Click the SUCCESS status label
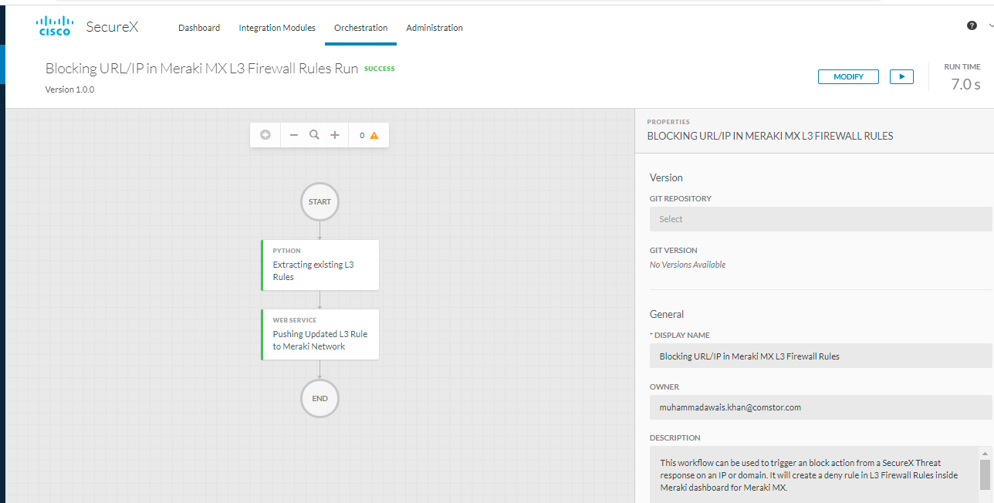 tap(379, 69)
